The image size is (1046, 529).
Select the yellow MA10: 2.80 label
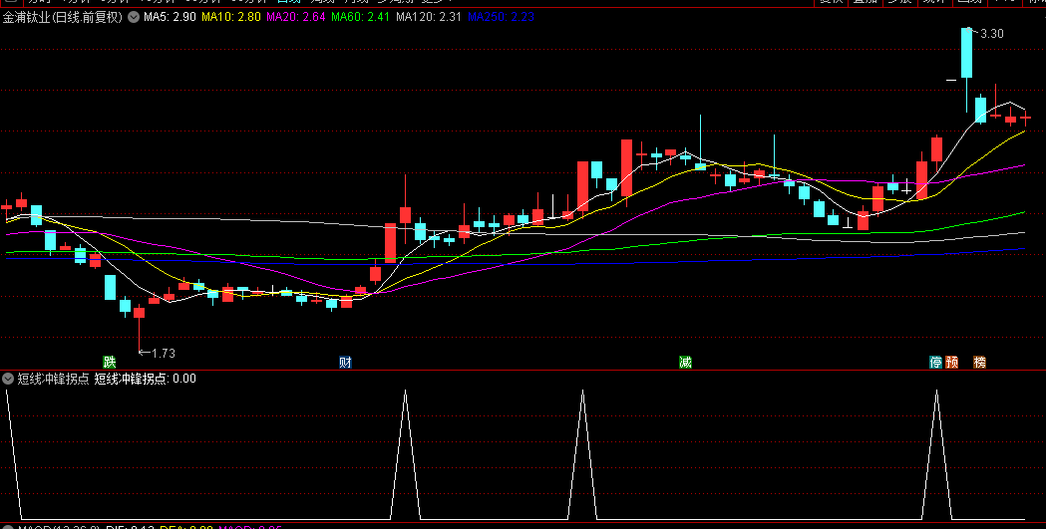(x=230, y=17)
